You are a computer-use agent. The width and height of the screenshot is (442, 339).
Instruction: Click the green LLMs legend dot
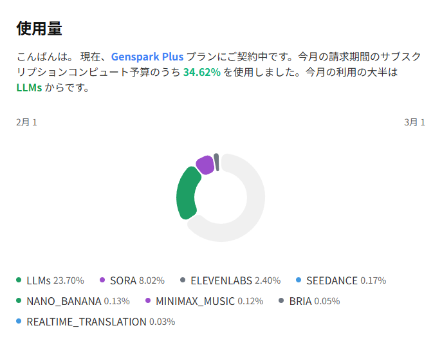[x=19, y=280]
